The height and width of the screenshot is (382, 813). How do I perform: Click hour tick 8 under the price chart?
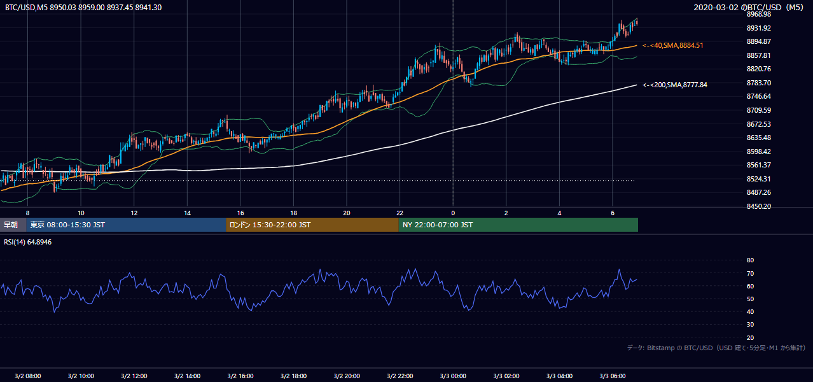27,213
